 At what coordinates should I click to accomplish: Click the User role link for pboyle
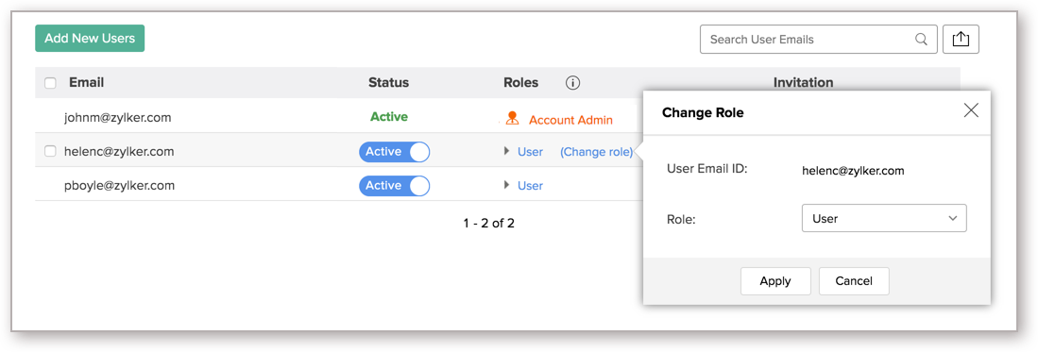(x=530, y=186)
